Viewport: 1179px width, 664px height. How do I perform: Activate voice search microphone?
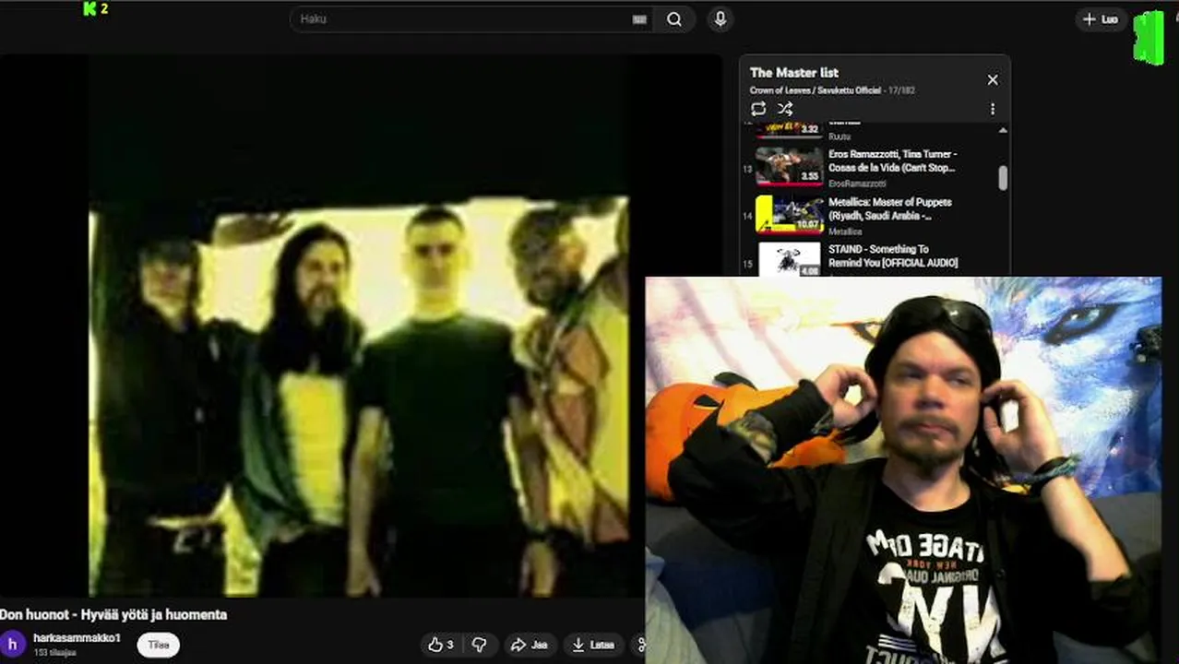[720, 19]
